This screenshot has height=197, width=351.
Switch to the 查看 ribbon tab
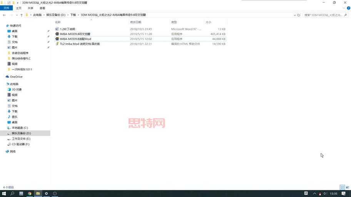pos(42,8)
